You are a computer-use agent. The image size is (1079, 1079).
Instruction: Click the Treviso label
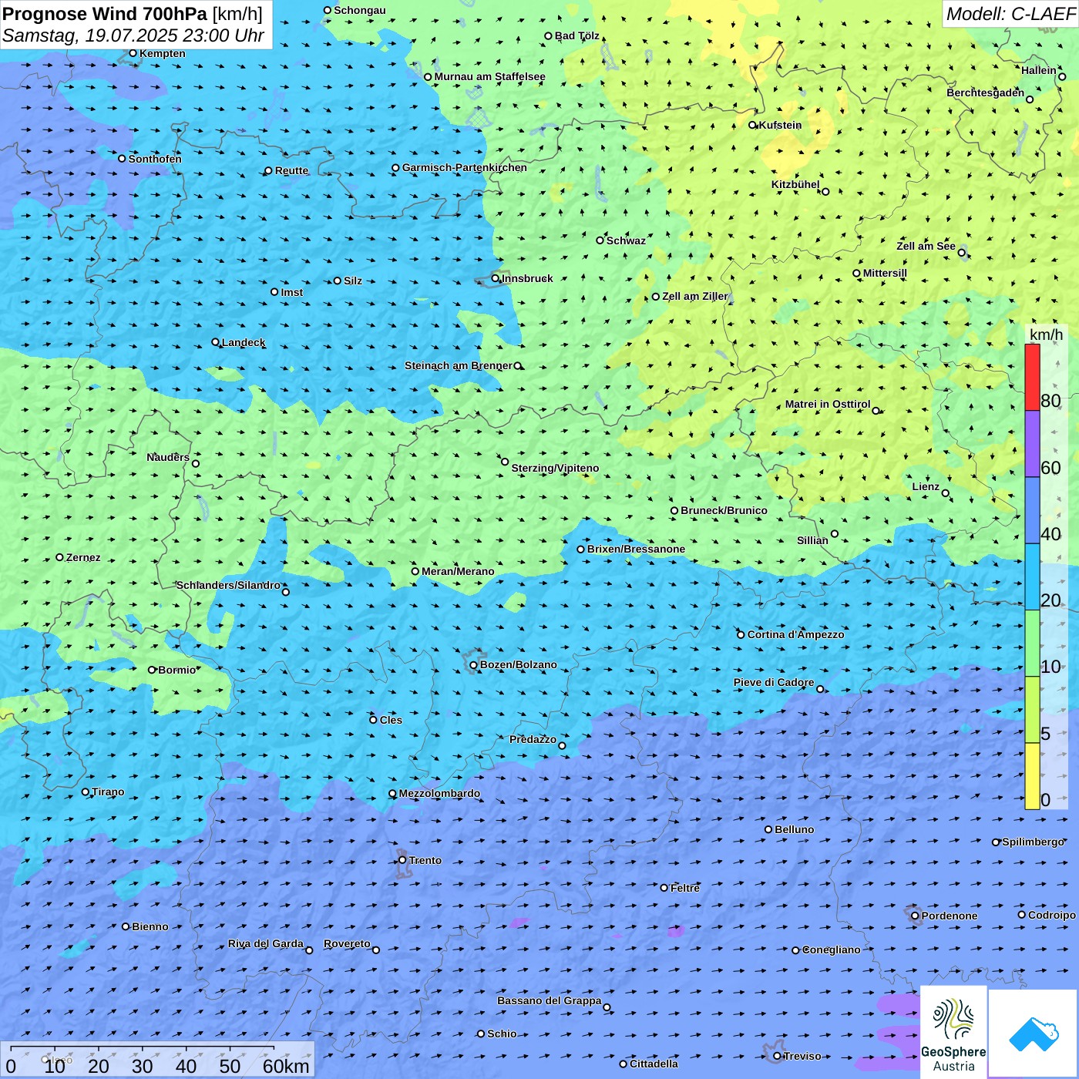coord(802,1056)
